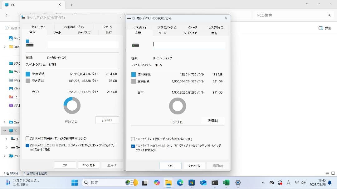The image size is (337, 189).
Task: Open the カスタマイズ tab in D: properties
Action: pyautogui.click(x=216, y=27)
